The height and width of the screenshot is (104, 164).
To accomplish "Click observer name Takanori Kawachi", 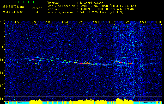I will click(92, 3).
